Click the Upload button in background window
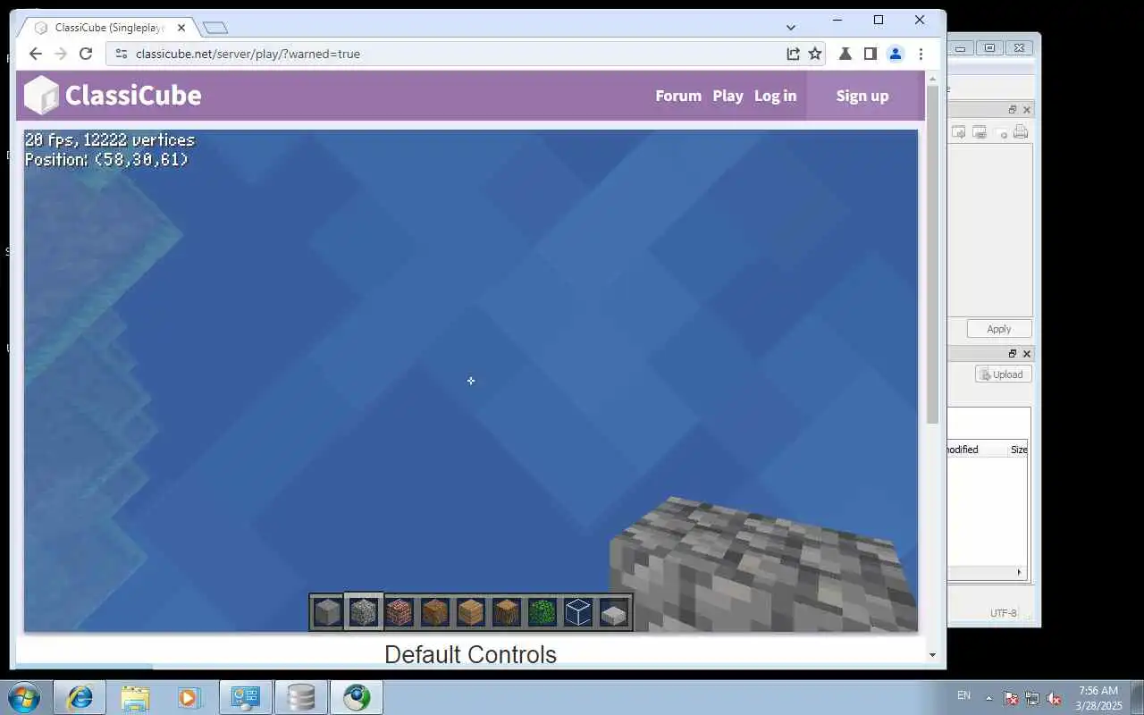This screenshot has width=1144, height=715. 1003,374
